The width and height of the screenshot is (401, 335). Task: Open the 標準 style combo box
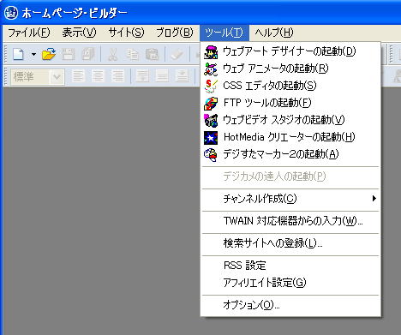tap(38, 77)
